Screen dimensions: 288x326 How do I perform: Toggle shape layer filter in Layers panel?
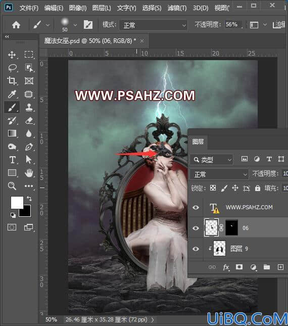[281, 159]
